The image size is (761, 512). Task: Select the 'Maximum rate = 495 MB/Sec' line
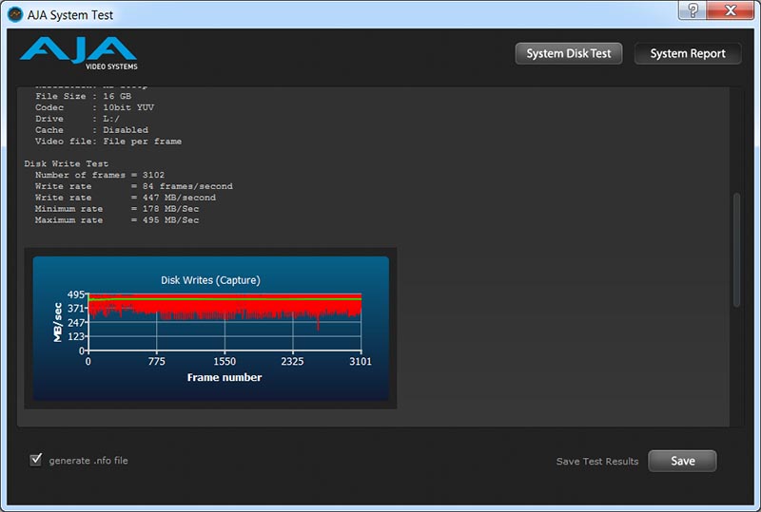click(x=117, y=219)
